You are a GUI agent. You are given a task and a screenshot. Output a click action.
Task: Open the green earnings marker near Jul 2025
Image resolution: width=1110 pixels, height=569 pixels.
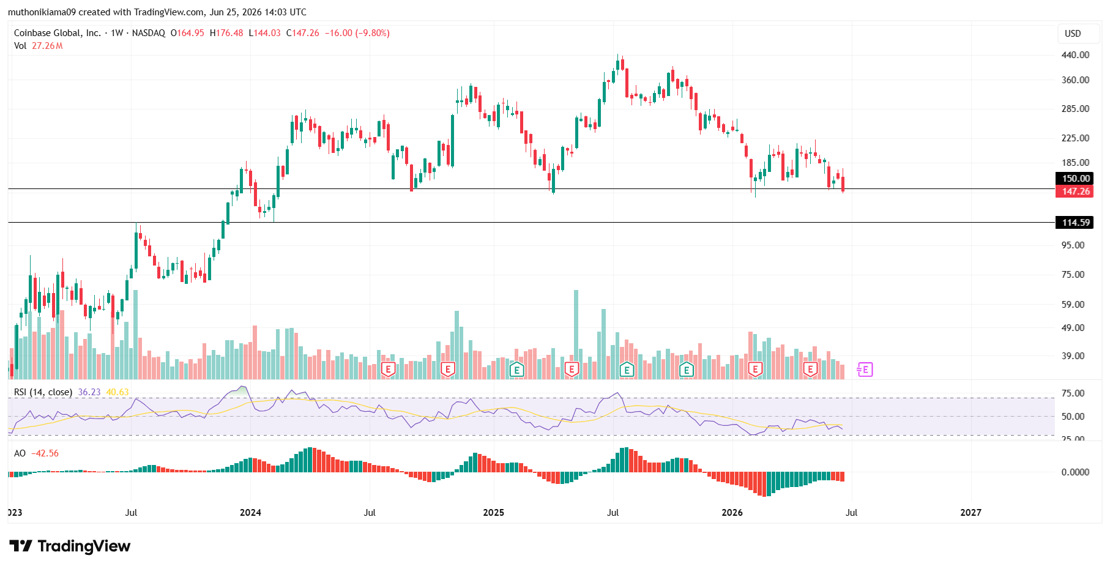click(627, 369)
